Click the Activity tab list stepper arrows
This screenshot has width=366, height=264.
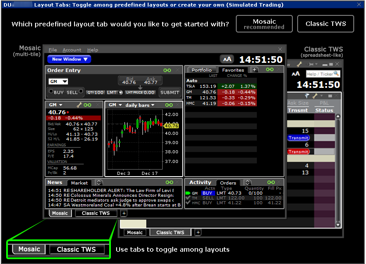click(247, 182)
